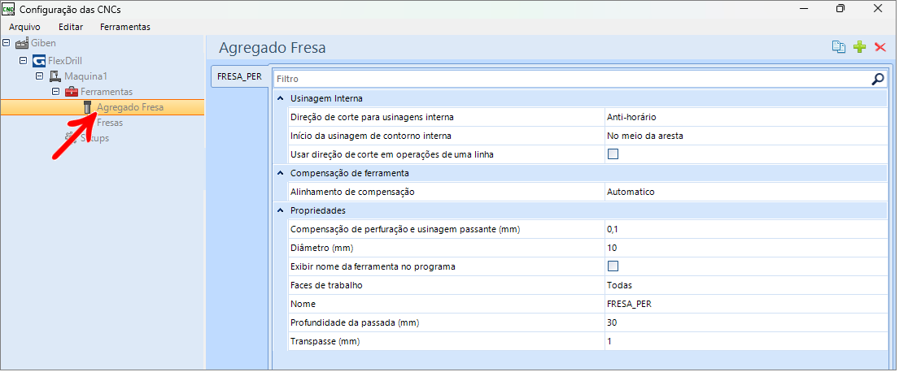Image resolution: width=899 pixels, height=372 pixels.
Task: Toggle 'Exibir nome da ferramenta no programa' checkbox
Action: coord(613,266)
